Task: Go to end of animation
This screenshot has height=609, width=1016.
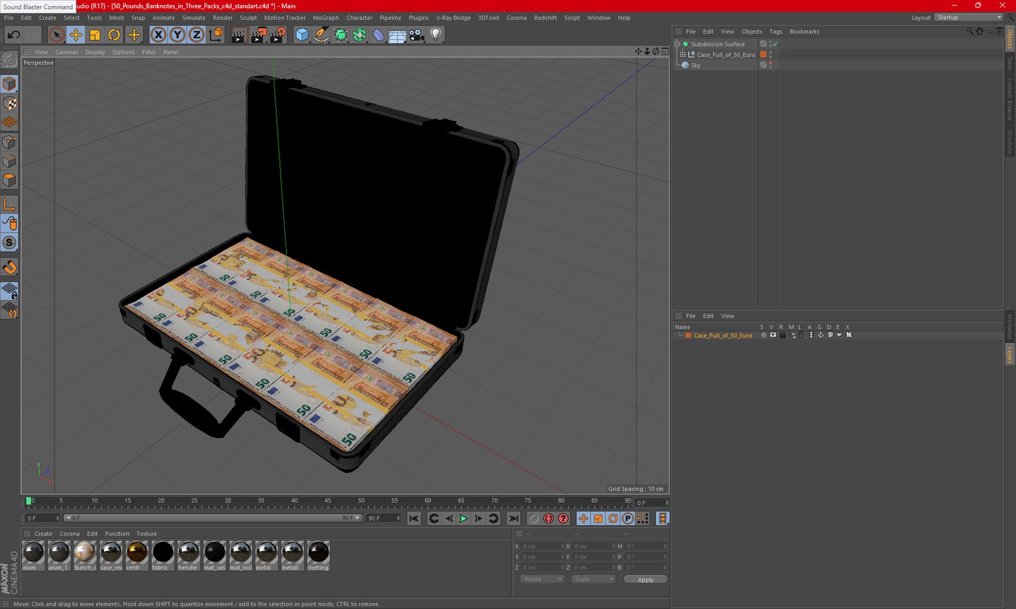Action: (x=513, y=518)
